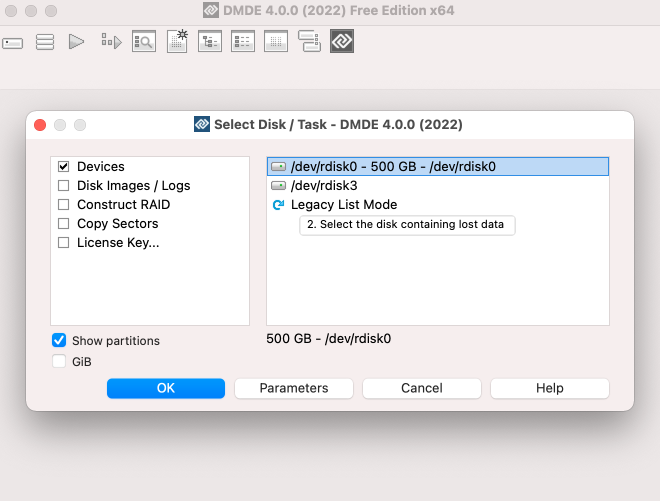Select the /dev/rdisk3 device entry

pos(438,185)
